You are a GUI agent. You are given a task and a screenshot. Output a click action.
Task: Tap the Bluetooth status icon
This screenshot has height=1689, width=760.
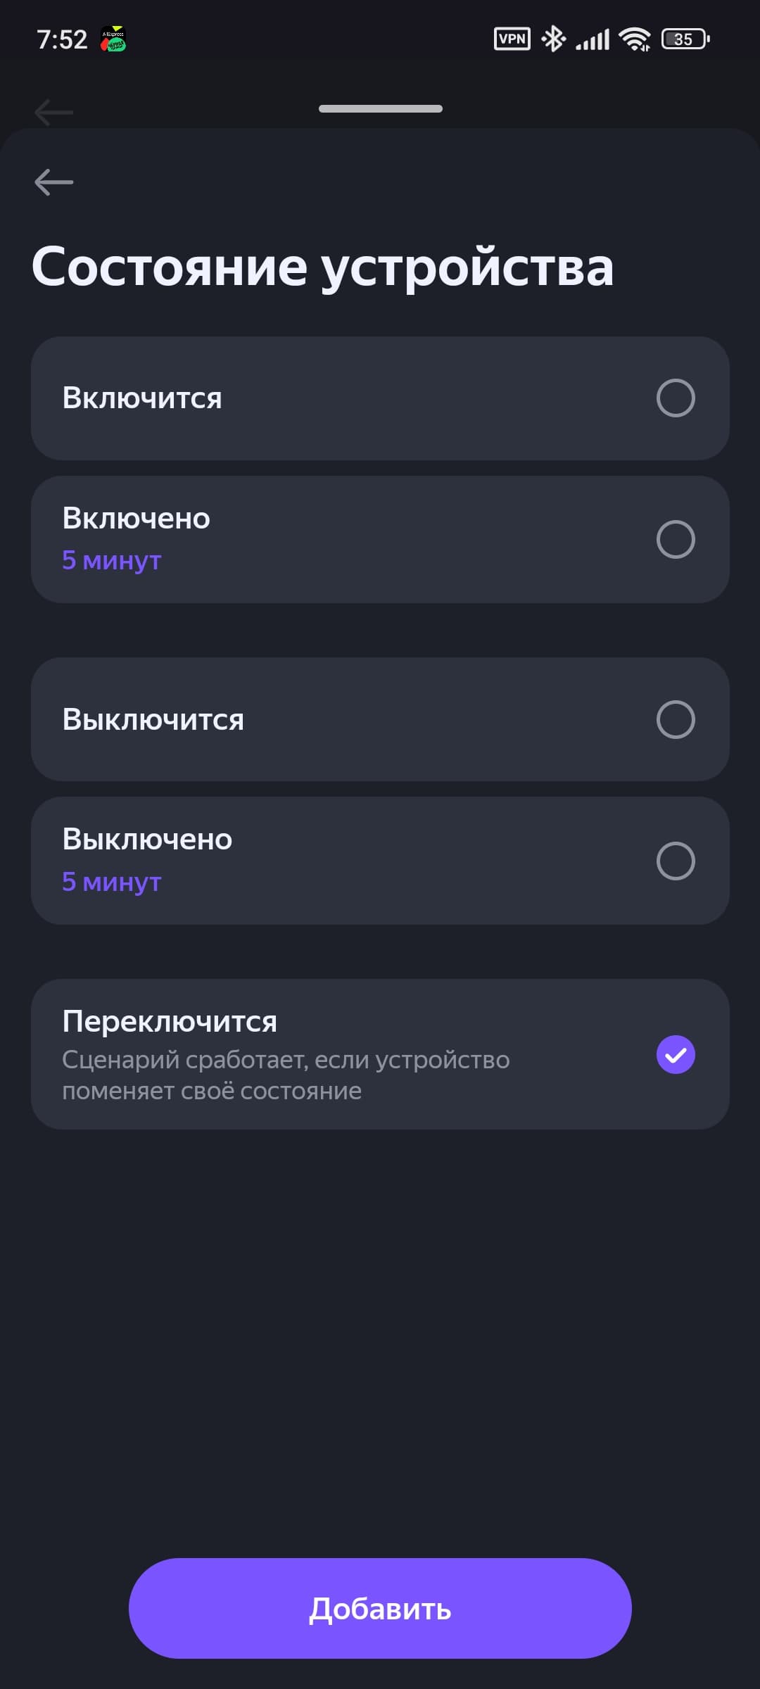click(x=553, y=39)
